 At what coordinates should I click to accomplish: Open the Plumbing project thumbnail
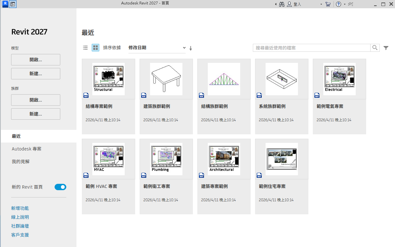pos(166,159)
